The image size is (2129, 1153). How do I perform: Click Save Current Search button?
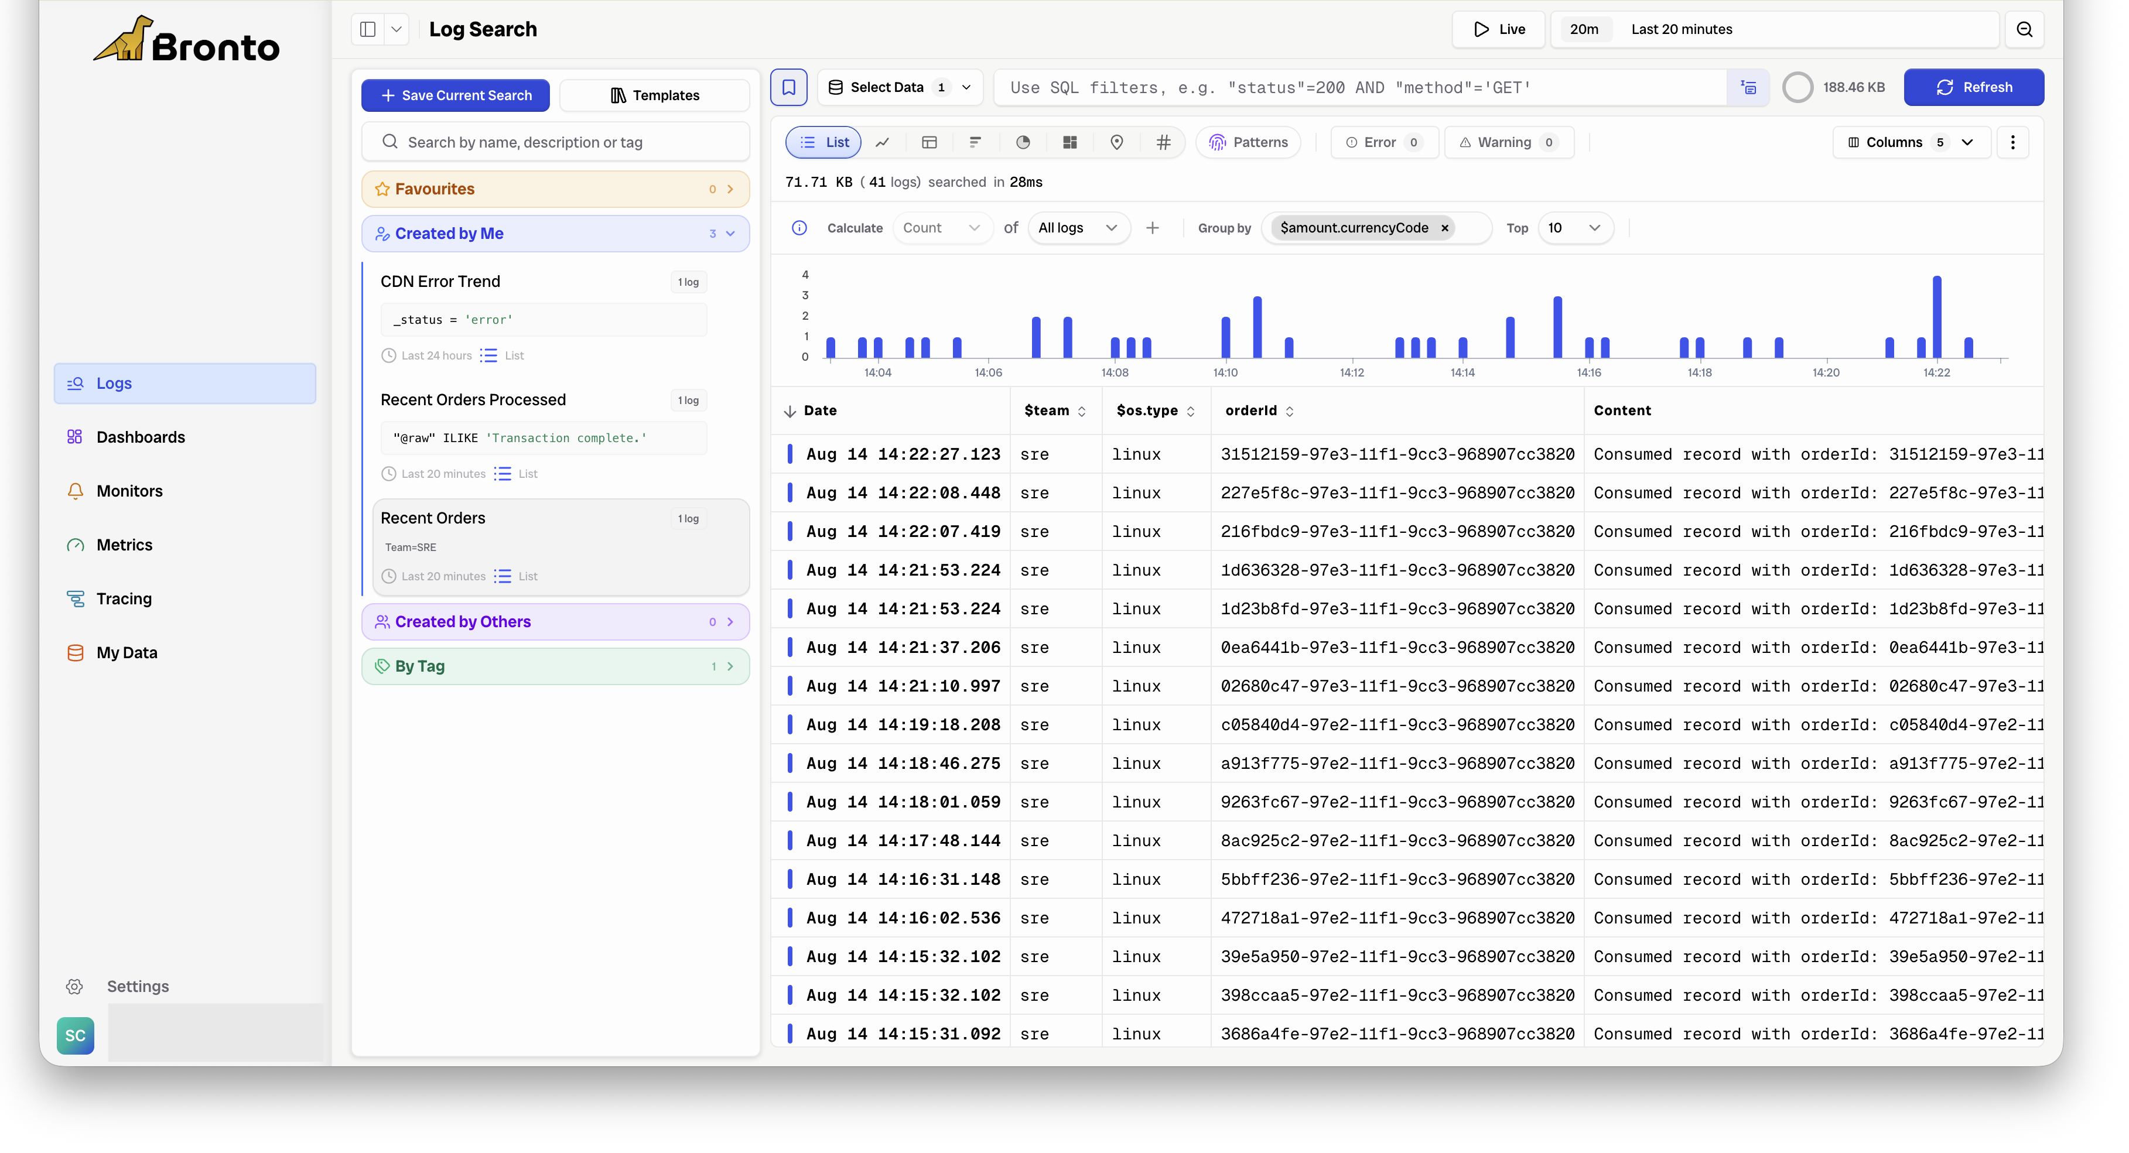[x=456, y=95]
